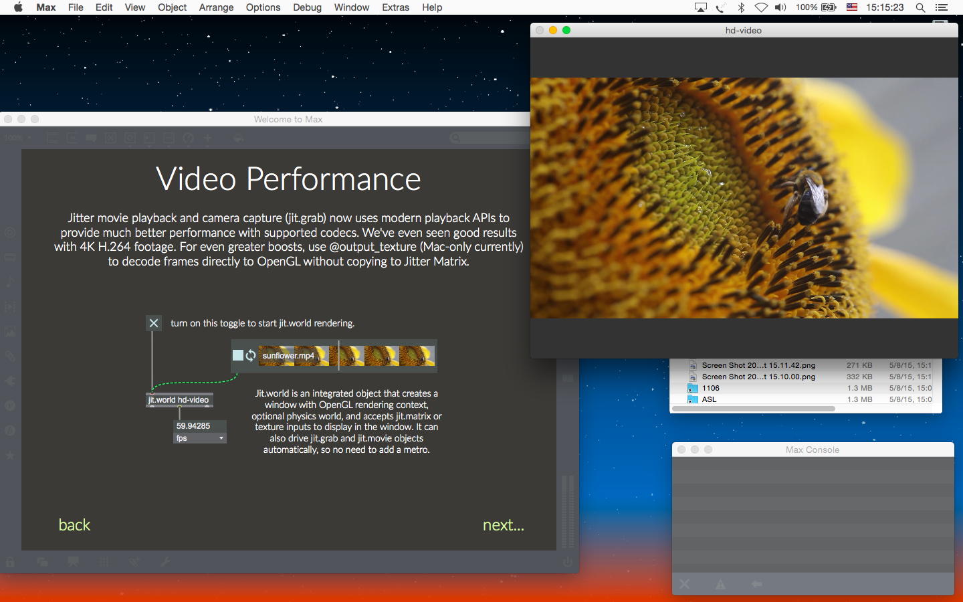Clear the Max Console with X icon
Viewport: 963px width, 602px height.
click(x=685, y=584)
